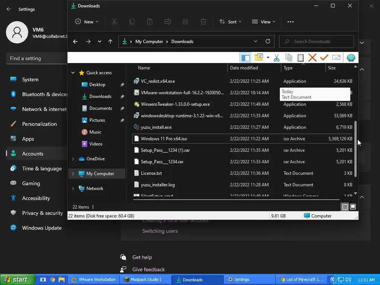Open the View dropdown menu
The width and height of the screenshot is (380, 285).
pos(263,22)
